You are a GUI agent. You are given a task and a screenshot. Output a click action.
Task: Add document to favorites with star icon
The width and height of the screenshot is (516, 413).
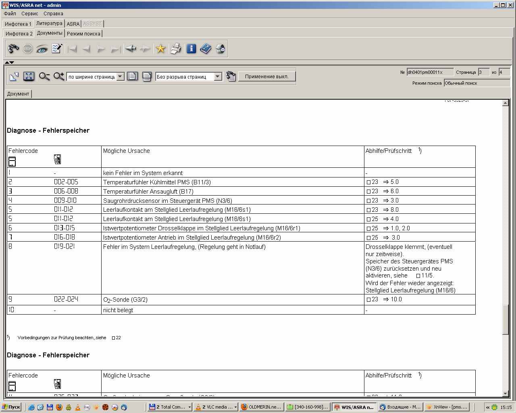(x=160, y=49)
